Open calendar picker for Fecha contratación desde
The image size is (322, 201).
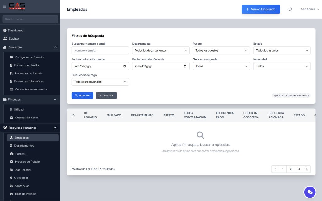(125, 66)
